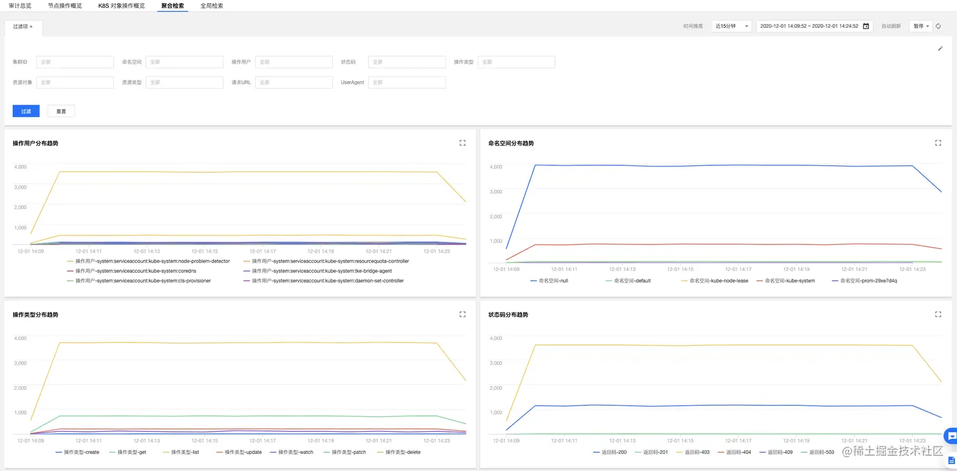Switch to the 全局检索 tab
957x471 pixels.
(211, 6)
